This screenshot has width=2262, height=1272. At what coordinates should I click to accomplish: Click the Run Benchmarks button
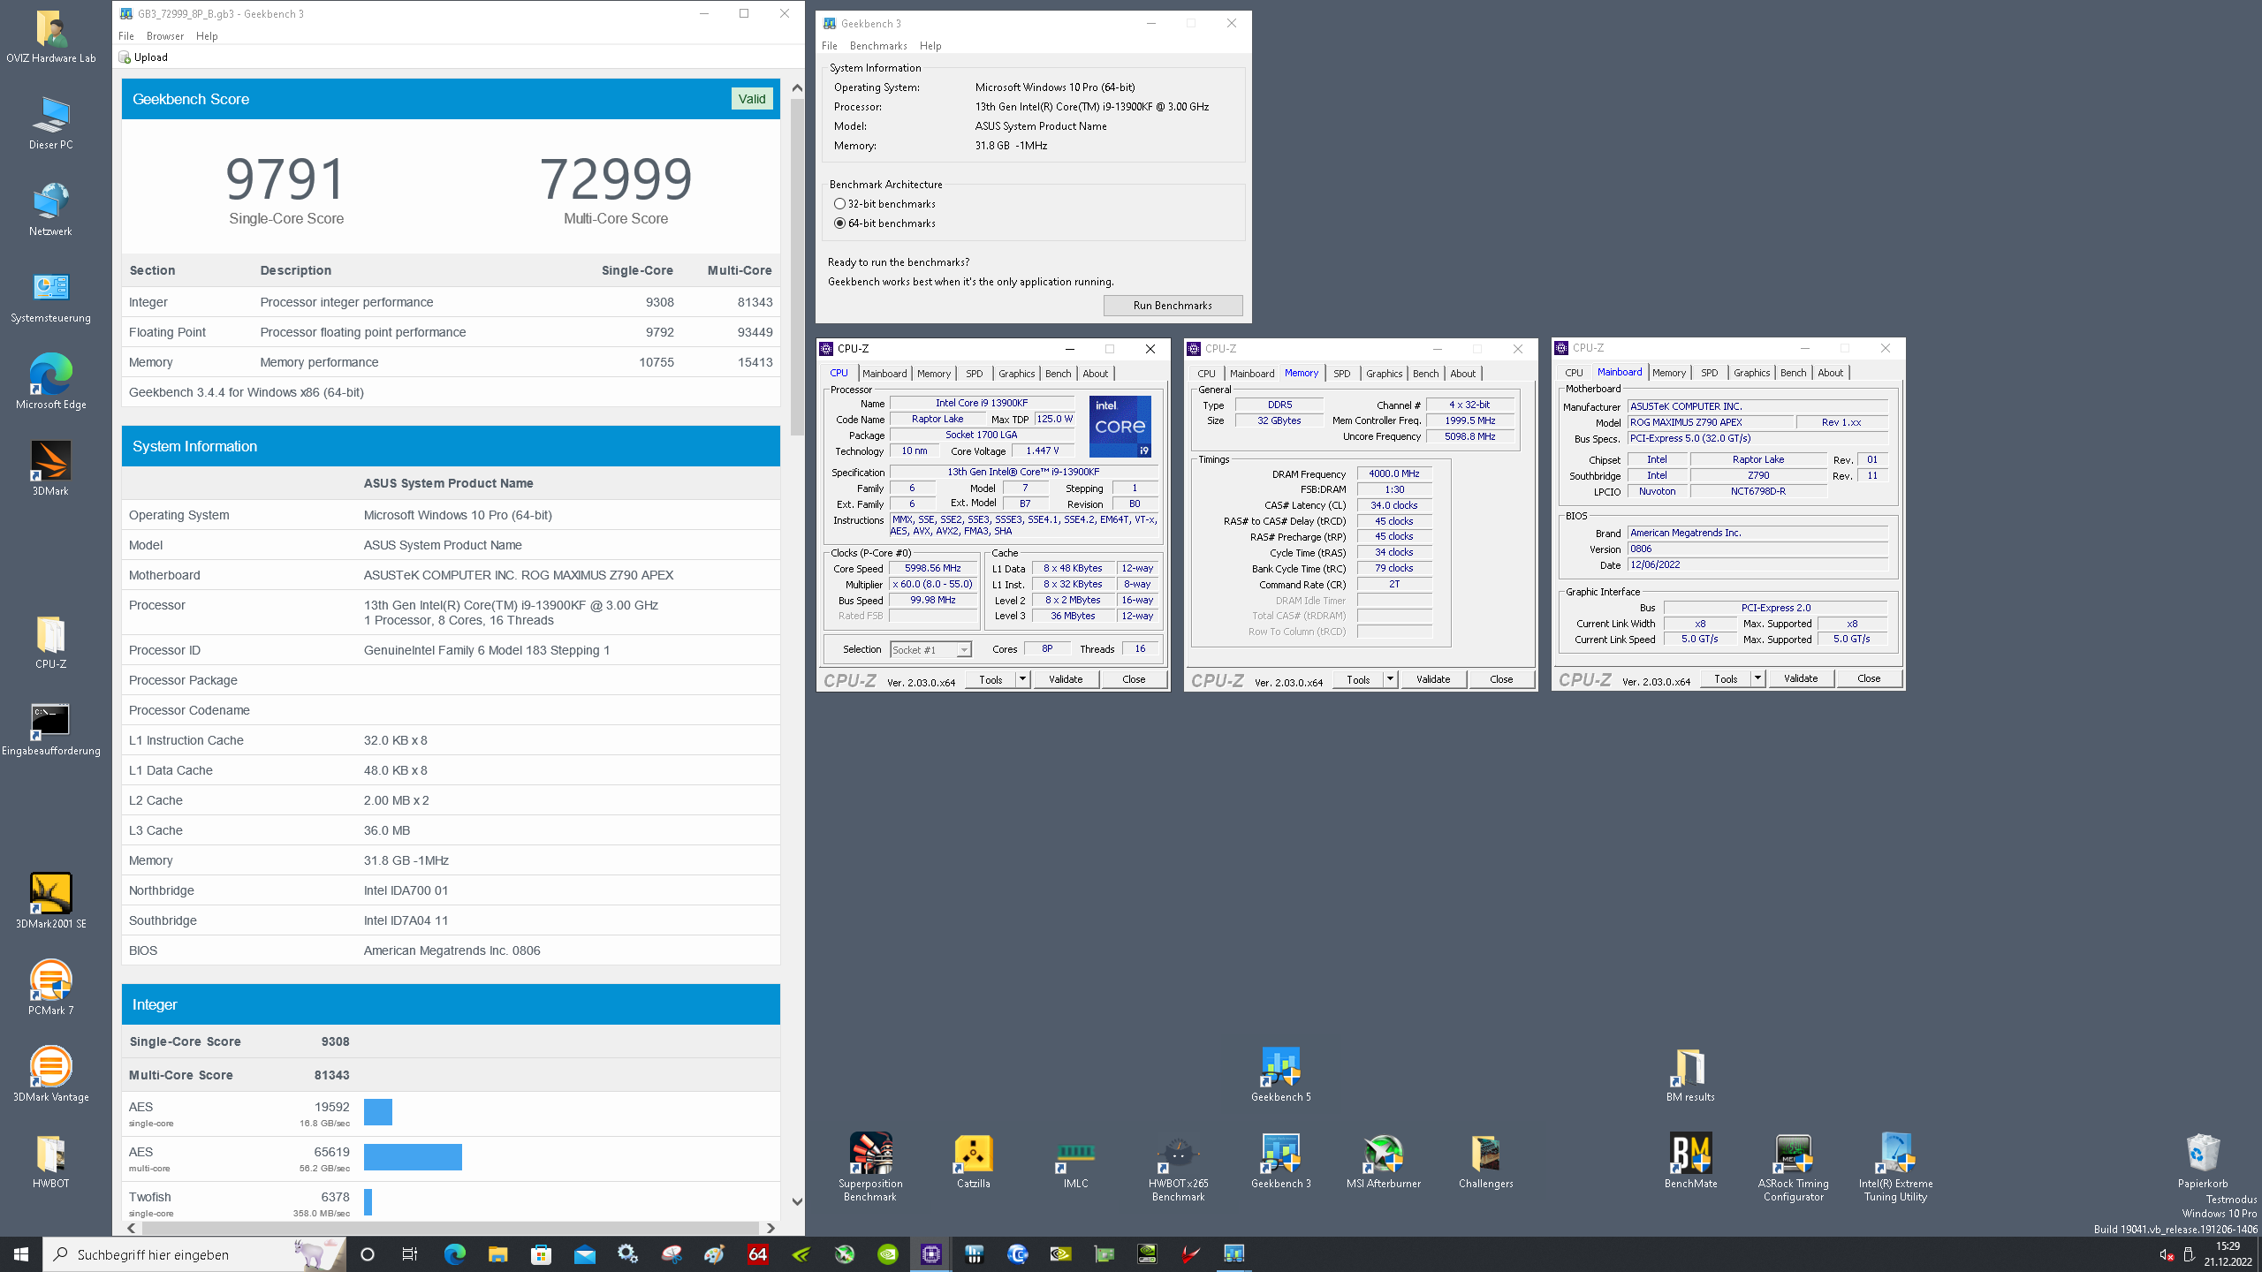[1173, 306]
